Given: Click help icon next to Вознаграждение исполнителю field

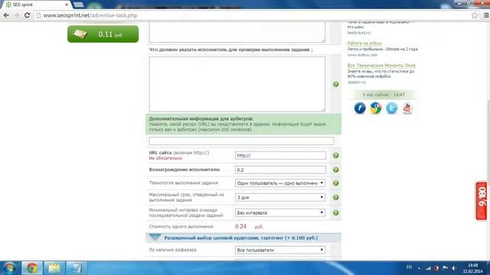Looking at the screenshot, I should click(x=335, y=170).
